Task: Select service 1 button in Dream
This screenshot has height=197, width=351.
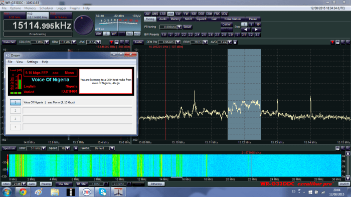Action: tap(16, 102)
